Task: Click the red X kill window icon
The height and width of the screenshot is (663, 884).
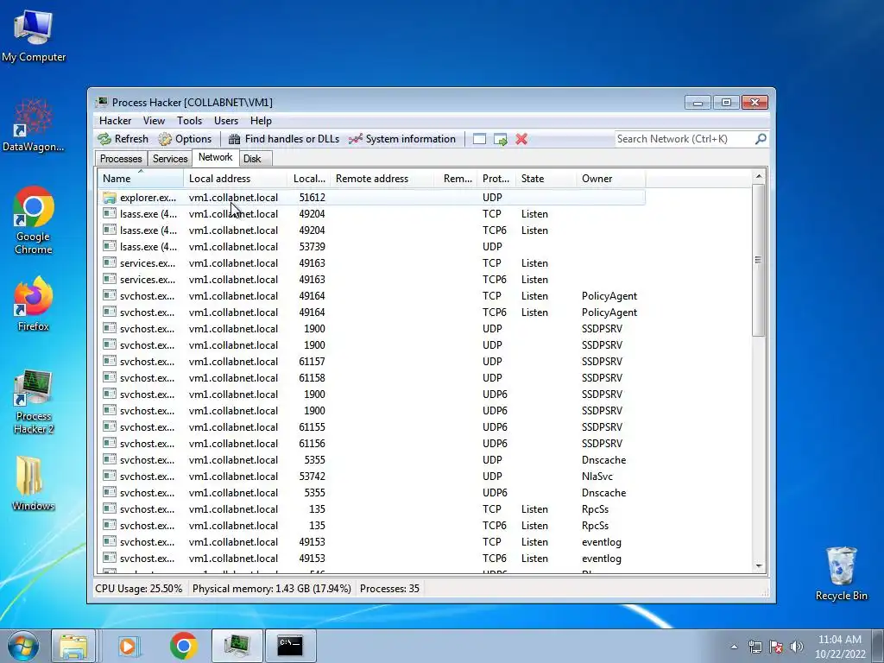Action: [x=521, y=139]
